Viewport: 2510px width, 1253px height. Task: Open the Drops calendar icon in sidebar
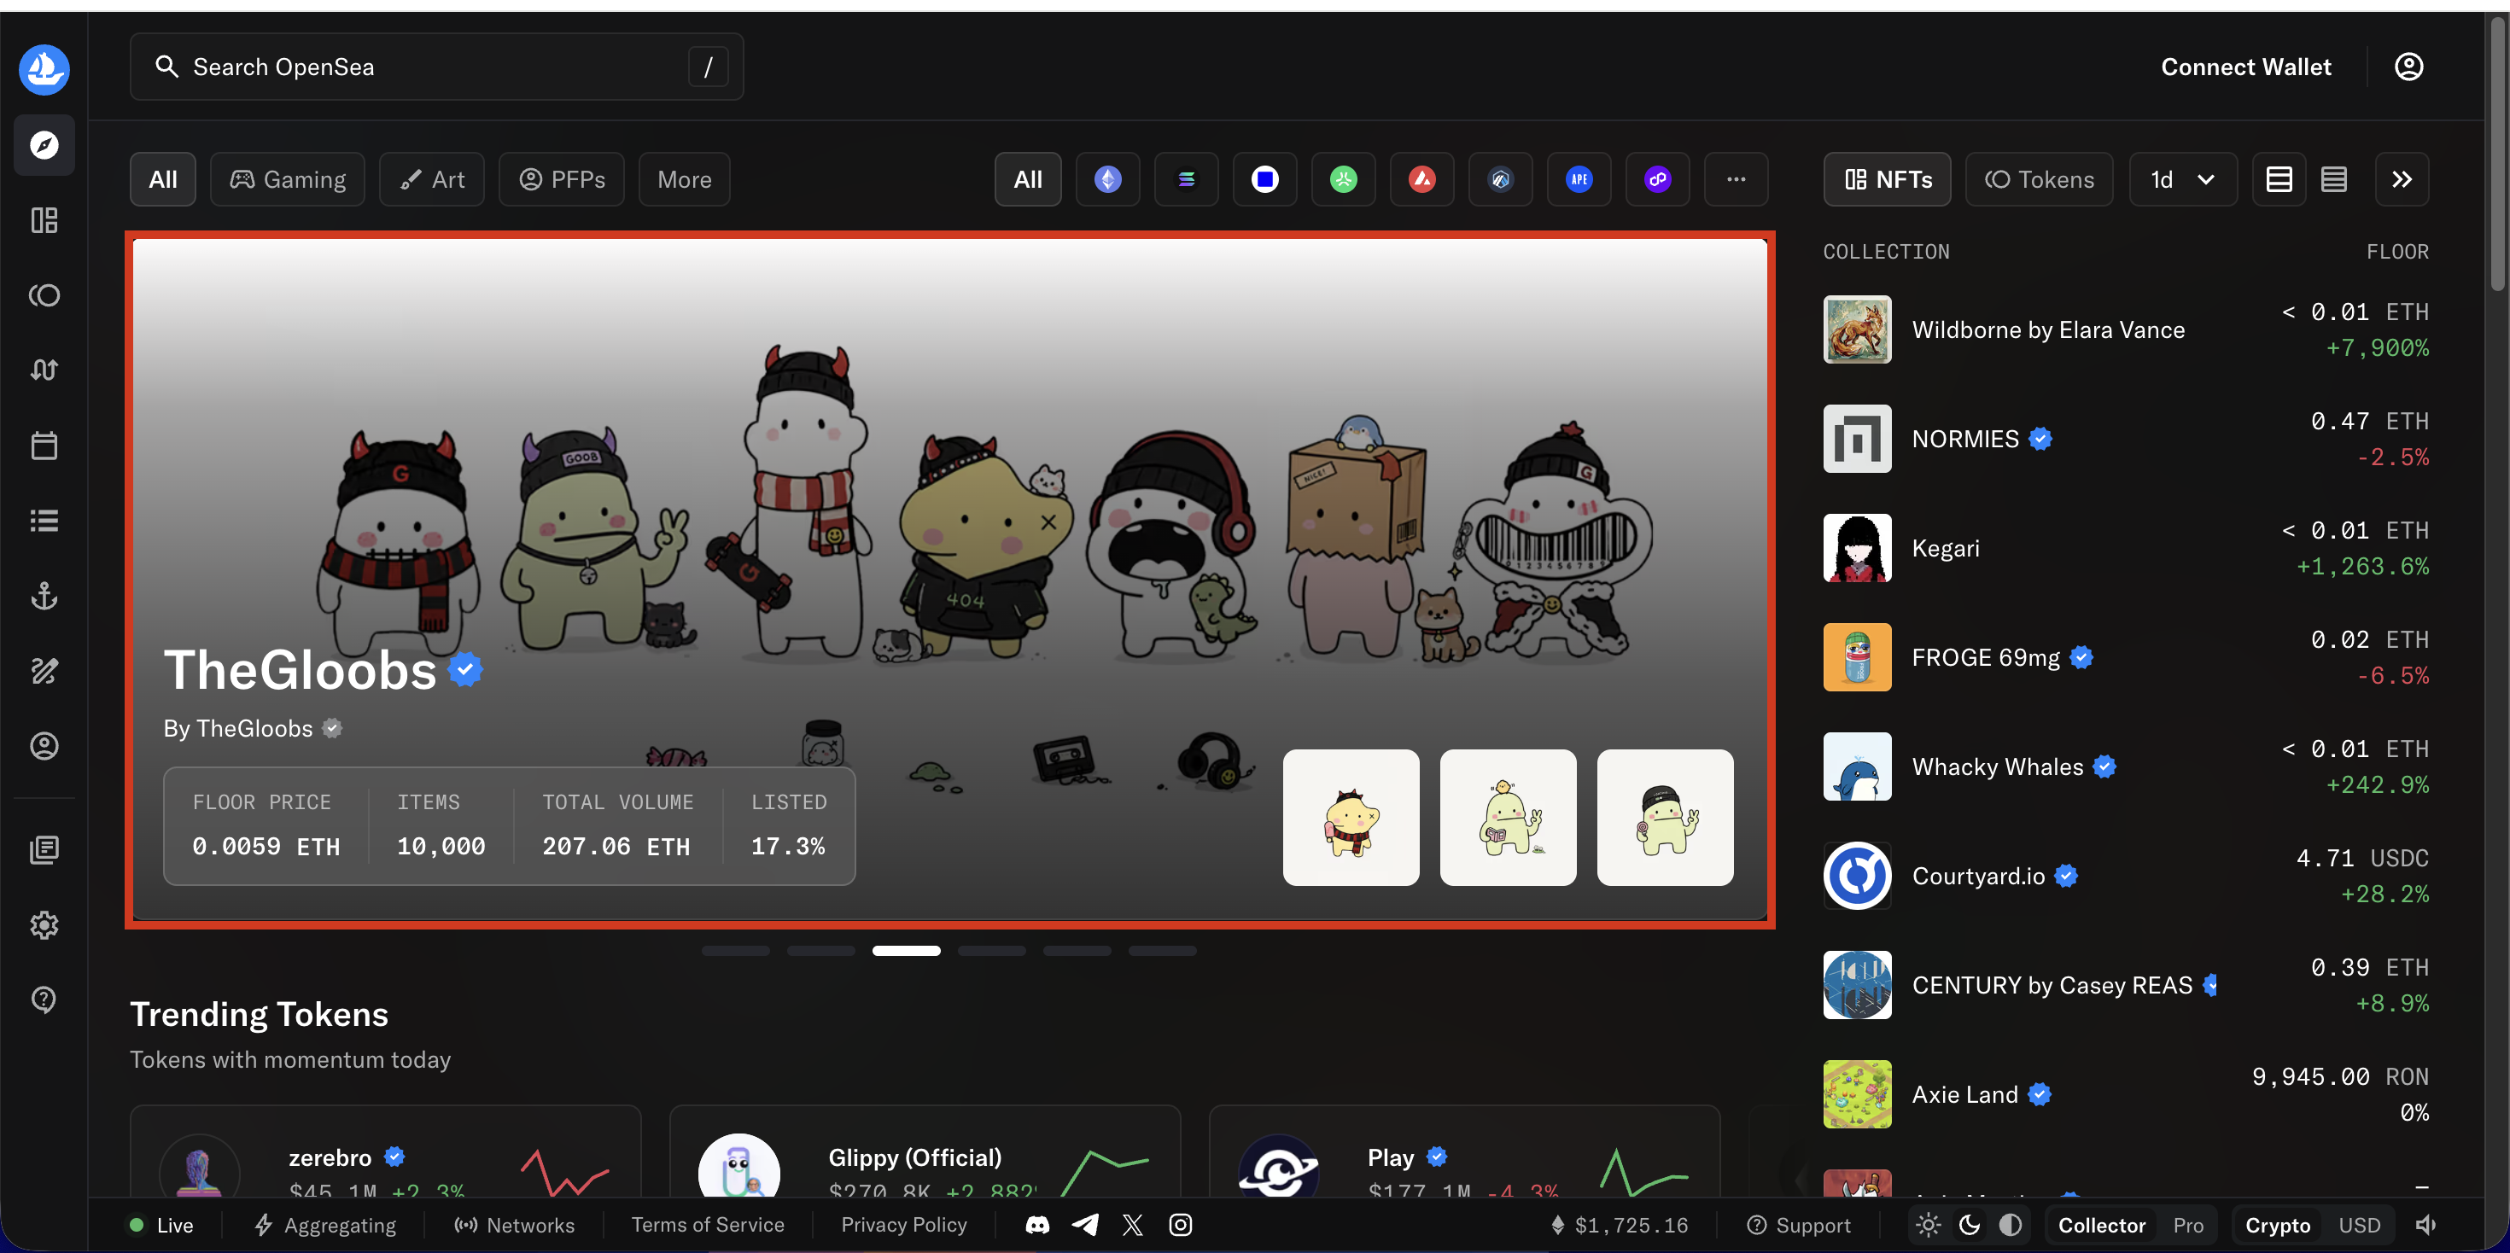coord(44,446)
